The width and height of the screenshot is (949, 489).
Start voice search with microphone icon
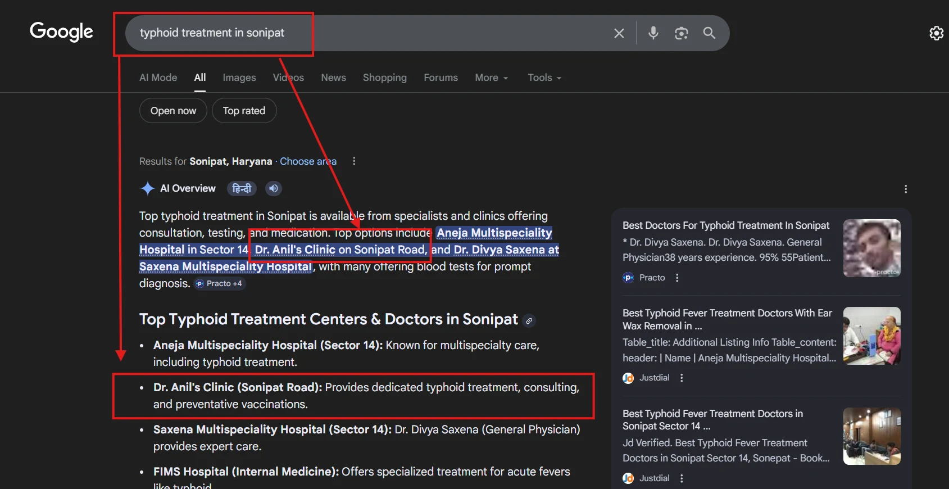[x=653, y=33]
